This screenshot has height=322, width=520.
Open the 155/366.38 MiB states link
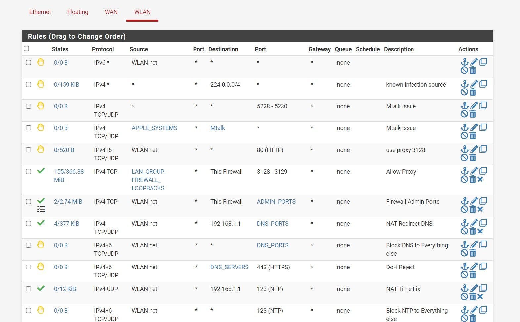(x=69, y=176)
